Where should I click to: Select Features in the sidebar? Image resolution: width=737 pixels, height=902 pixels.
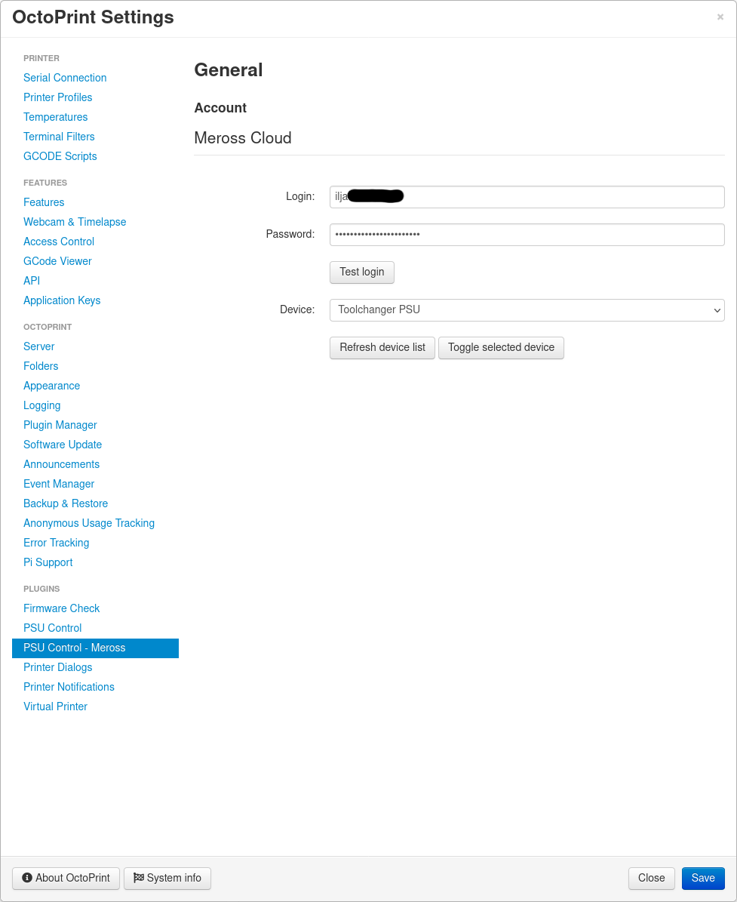tap(44, 202)
